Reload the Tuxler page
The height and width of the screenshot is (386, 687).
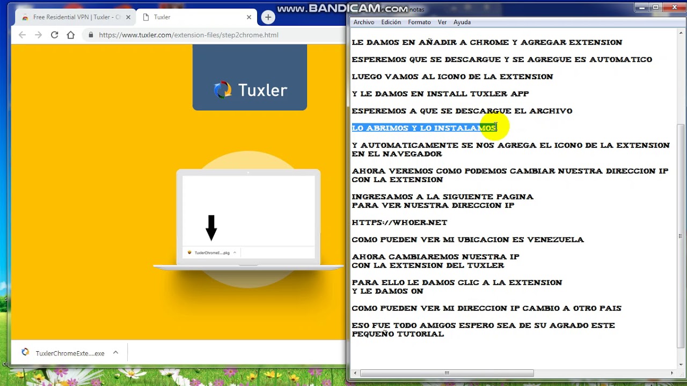pos(54,35)
